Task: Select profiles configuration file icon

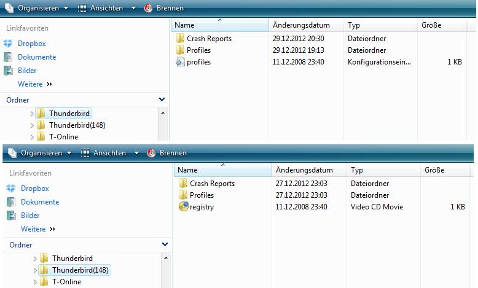Action: 180,62
